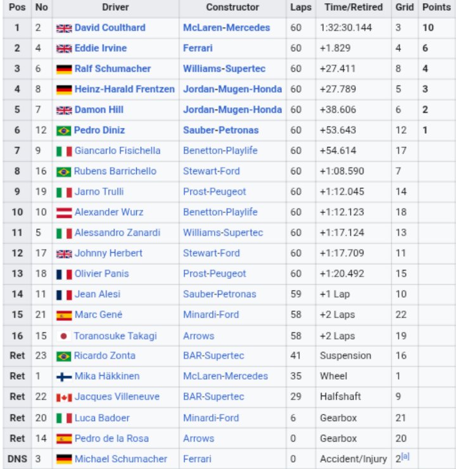Open the Luca Badoer link
This screenshot has width=456, height=469.
click(102, 418)
